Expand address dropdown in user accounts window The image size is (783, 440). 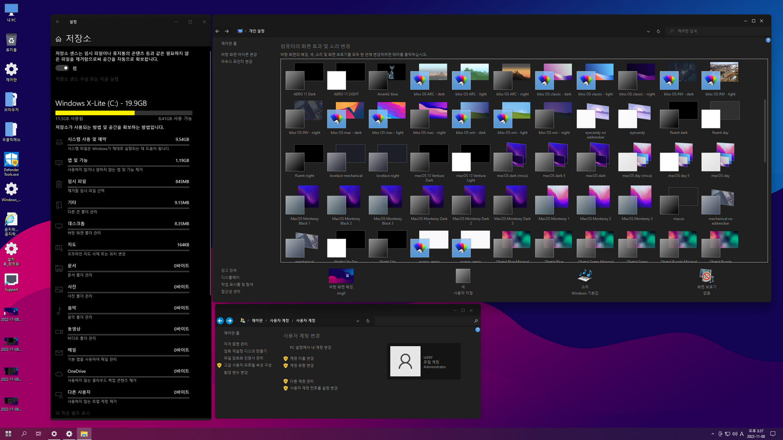pyautogui.click(x=358, y=321)
